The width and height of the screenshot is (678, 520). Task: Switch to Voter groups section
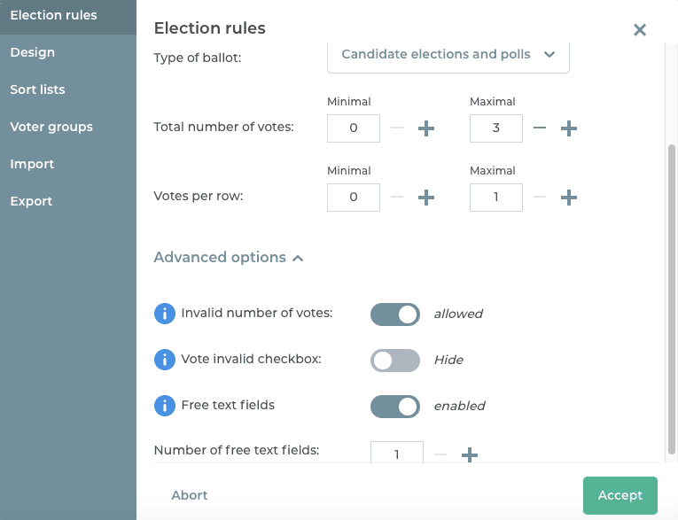(51, 127)
